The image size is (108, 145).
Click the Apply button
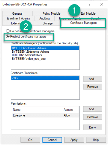pyautogui.click(x=74, y=140)
